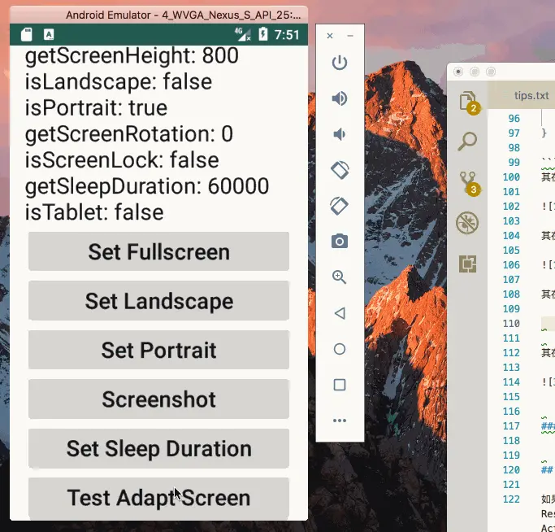Click the 'getScreenRotation: 0' text line
The image size is (555, 532).
(x=129, y=134)
